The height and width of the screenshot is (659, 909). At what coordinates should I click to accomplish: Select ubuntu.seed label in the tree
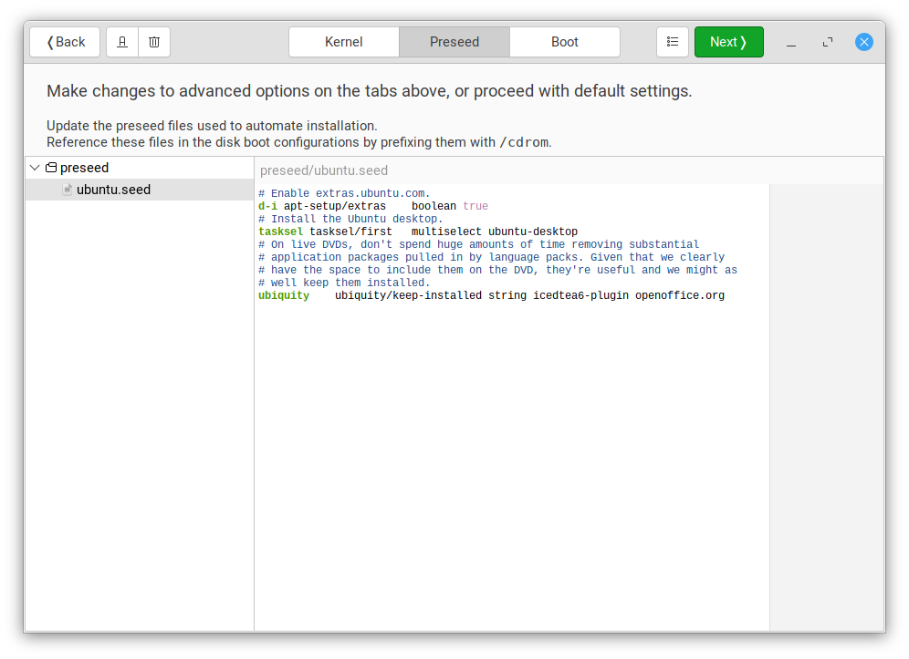tap(113, 190)
